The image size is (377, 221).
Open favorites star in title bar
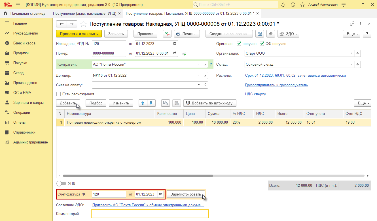coord(302,5)
